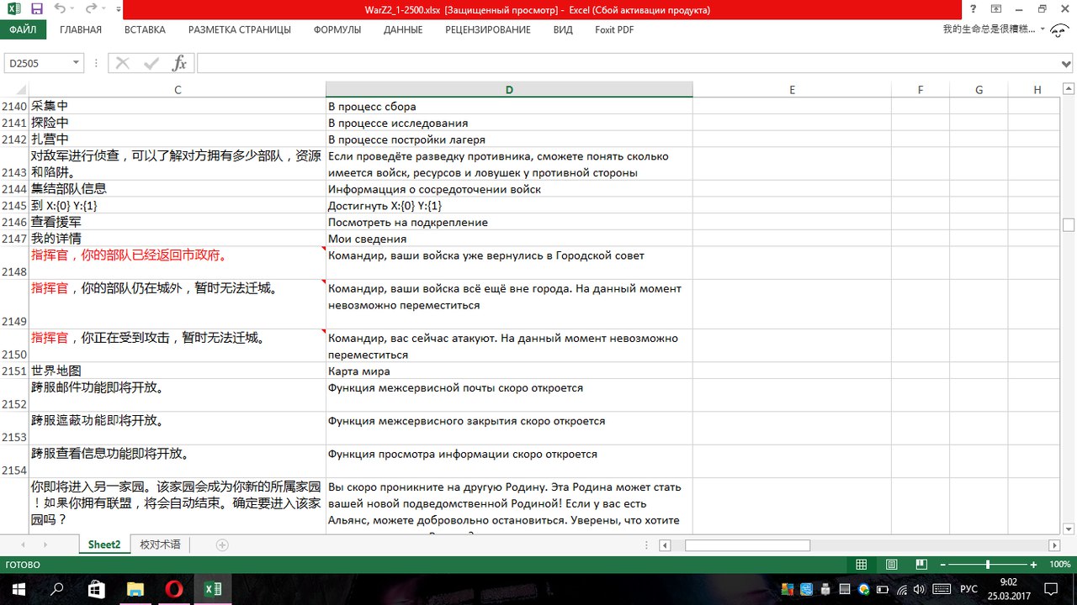The width and height of the screenshot is (1077, 605).
Task: Click the horizontal scrollbar left arrow
Action: (x=665, y=544)
